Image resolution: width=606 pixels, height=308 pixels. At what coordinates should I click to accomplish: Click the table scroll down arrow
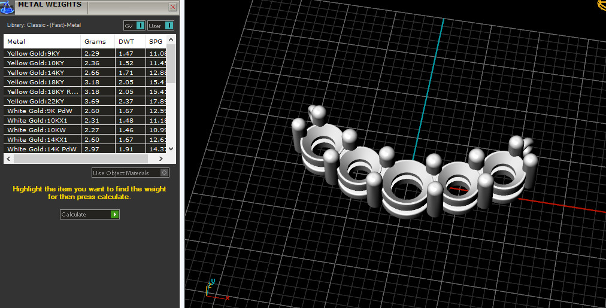click(171, 149)
